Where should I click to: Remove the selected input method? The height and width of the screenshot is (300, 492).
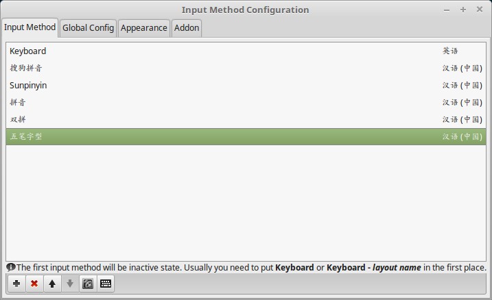34,284
